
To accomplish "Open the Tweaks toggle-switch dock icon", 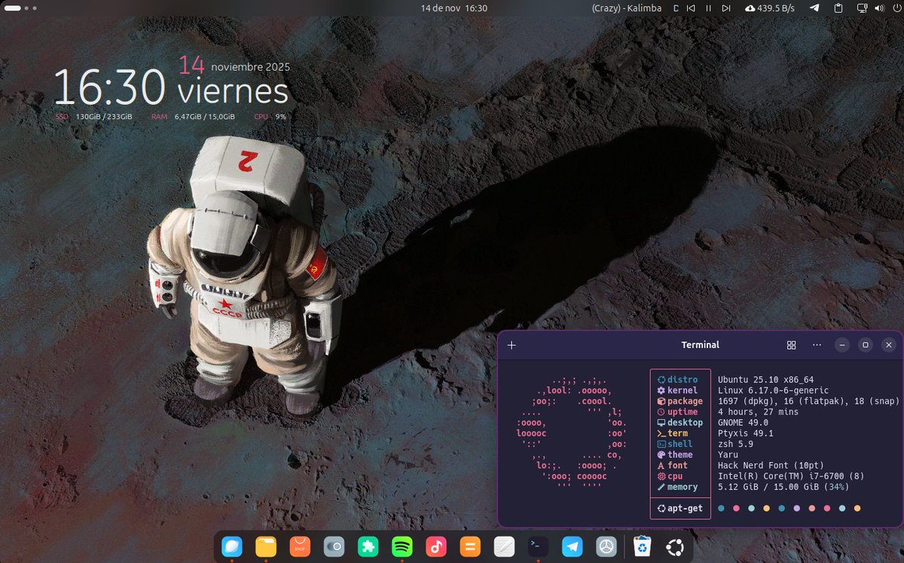I will [334, 546].
